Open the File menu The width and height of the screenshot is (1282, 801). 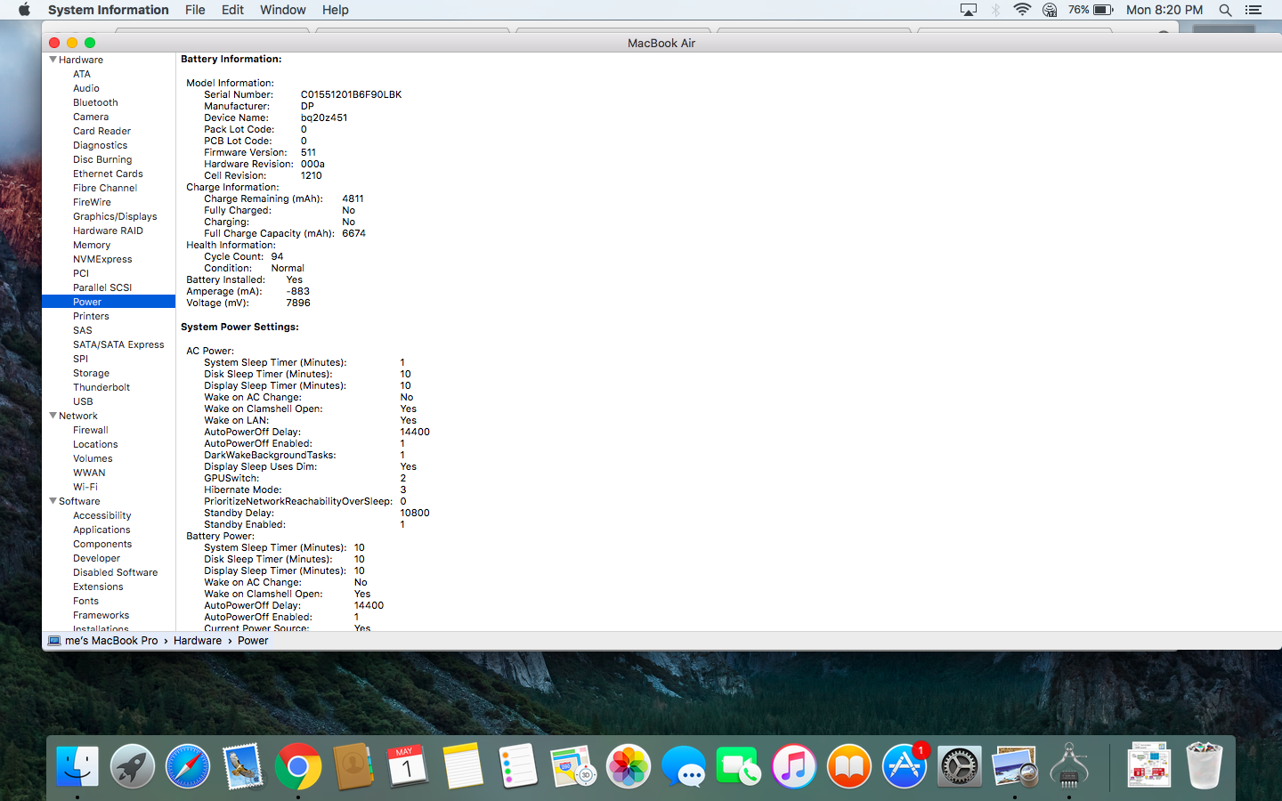(195, 10)
